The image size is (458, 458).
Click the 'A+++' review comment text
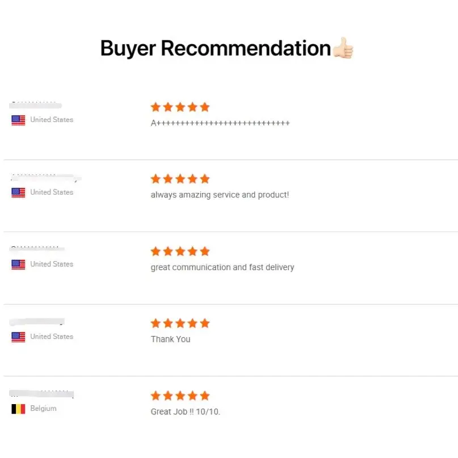(x=220, y=123)
